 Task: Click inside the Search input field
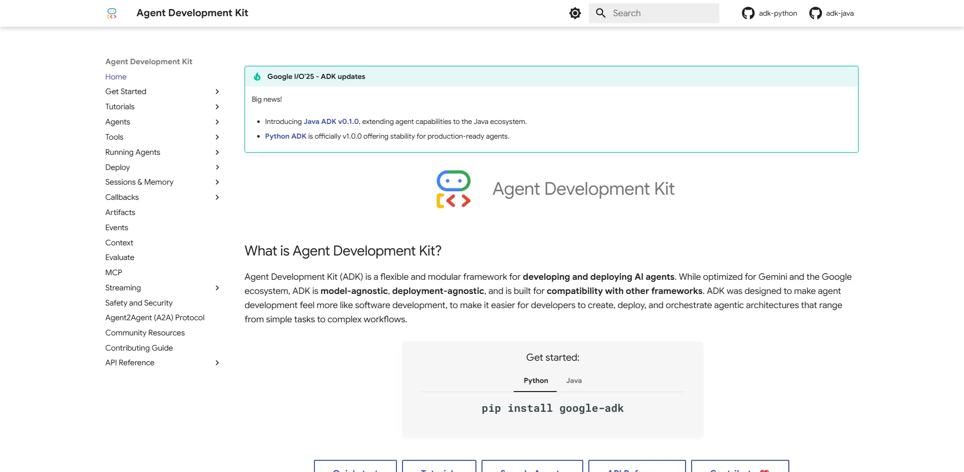(658, 13)
